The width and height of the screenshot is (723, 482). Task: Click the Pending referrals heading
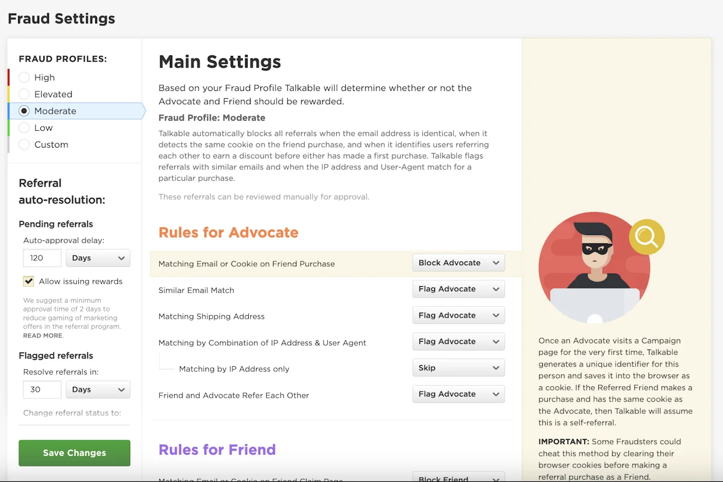pos(56,224)
